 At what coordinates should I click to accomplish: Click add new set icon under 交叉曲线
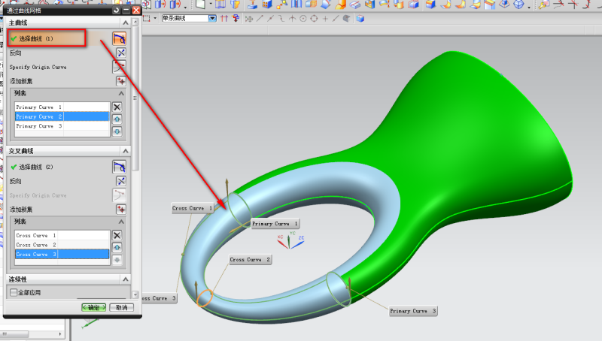click(x=120, y=209)
